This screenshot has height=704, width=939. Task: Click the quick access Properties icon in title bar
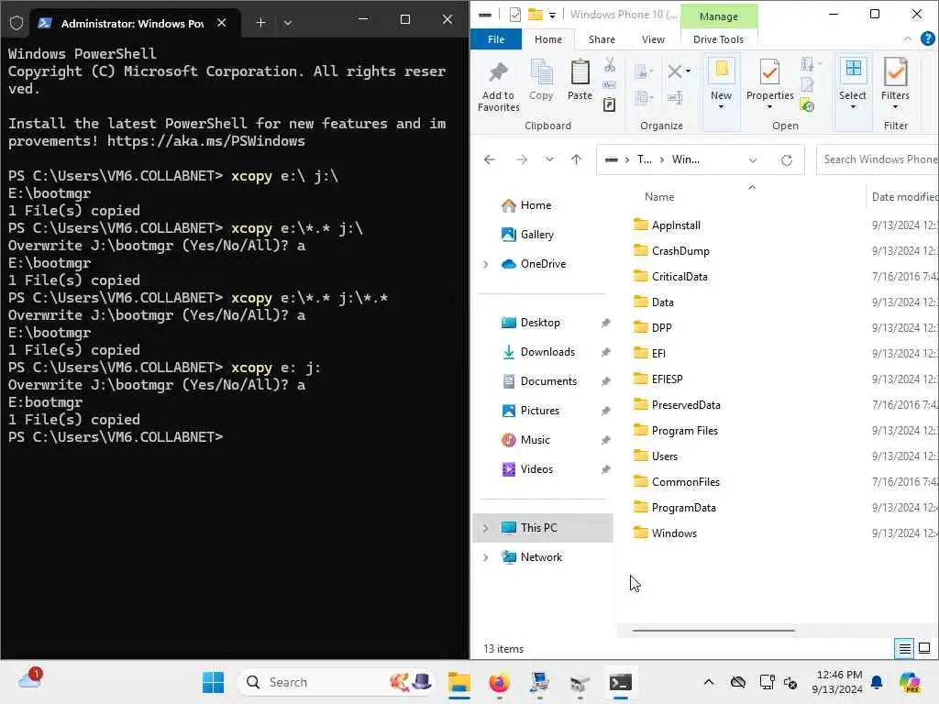pos(515,15)
